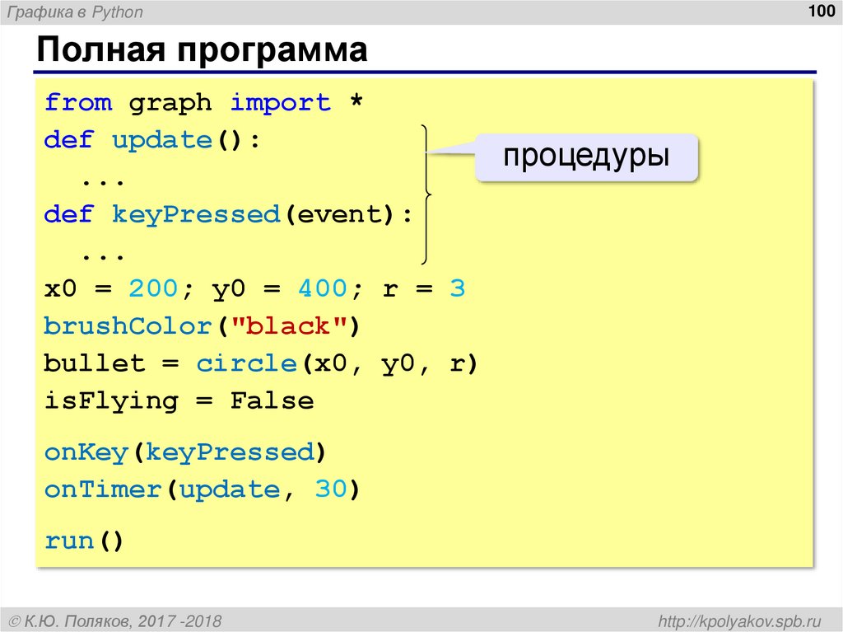Viewport: 843px width, 632px height.
Task: Click the 'run()' code line
Action: (x=84, y=541)
